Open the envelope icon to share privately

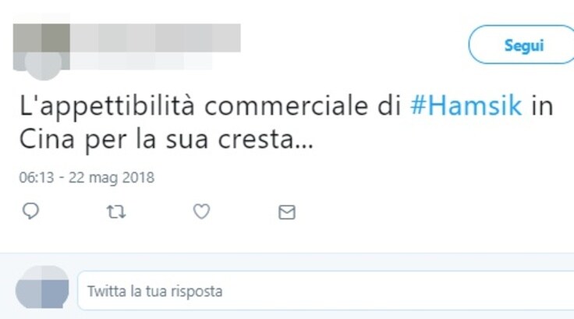[287, 212]
